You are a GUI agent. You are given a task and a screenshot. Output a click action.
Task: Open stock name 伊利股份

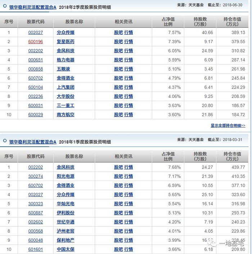[66, 213]
